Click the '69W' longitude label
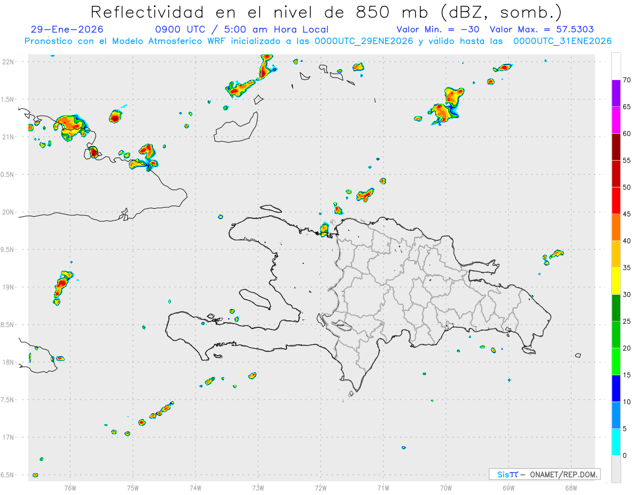This screenshot has height=495, width=641. [x=509, y=487]
